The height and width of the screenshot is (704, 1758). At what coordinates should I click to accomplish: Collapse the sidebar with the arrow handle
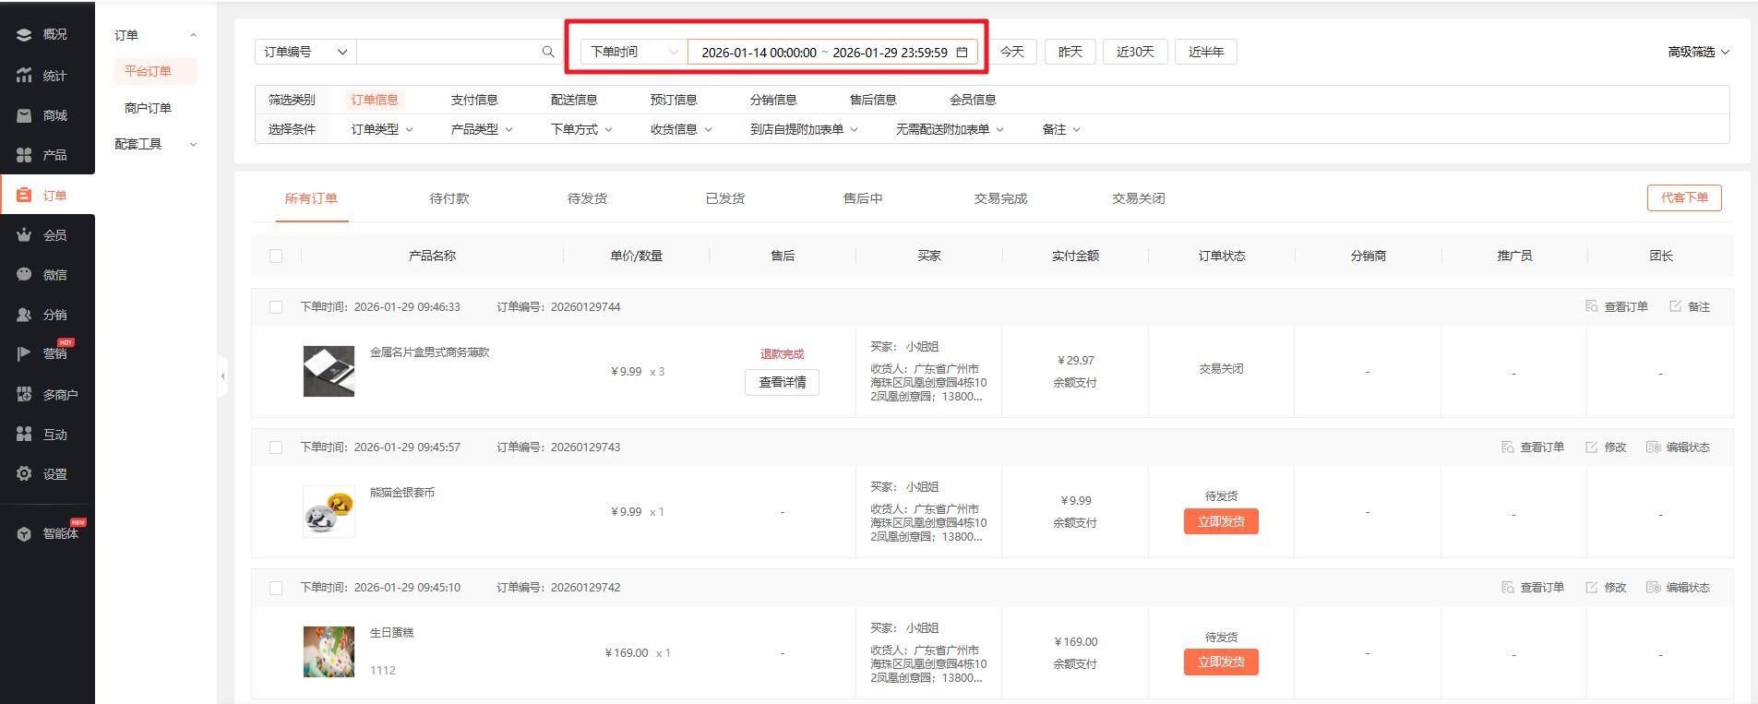click(x=222, y=376)
